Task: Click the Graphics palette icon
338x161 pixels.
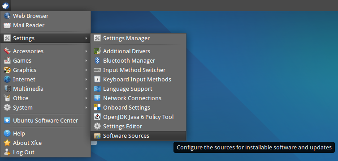Action: point(7,70)
